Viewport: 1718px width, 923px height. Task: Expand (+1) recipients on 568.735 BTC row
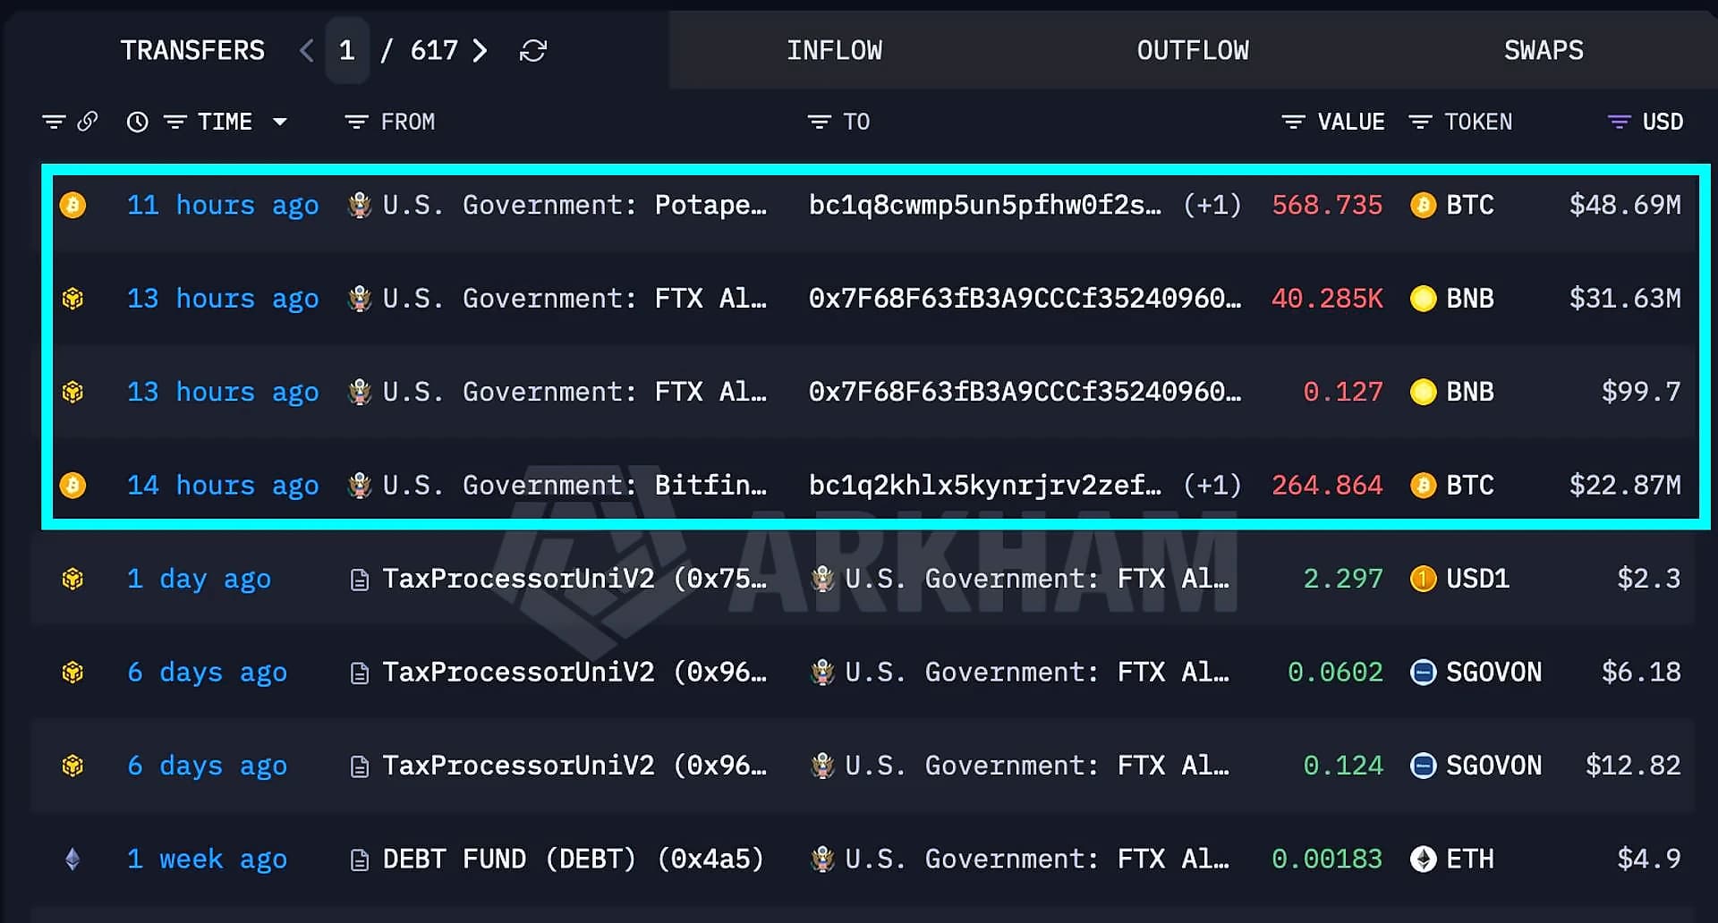(1212, 206)
